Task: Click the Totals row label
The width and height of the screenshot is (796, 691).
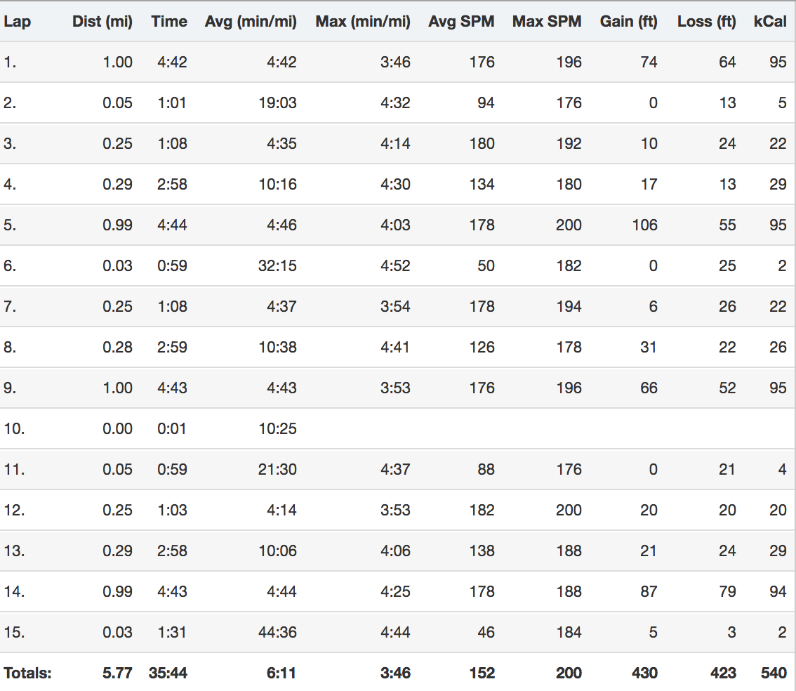Action: click(x=28, y=673)
